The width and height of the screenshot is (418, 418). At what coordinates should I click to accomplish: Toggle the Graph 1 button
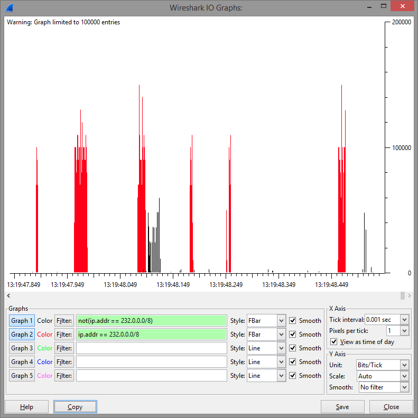pyautogui.click(x=22, y=321)
